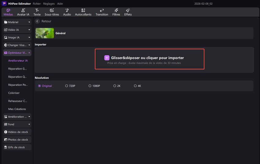The image size is (260, 164).
Task: Open the Réglages menu
Action: pyautogui.click(x=49, y=4)
